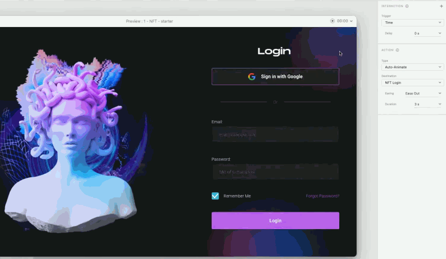Open the Type dropdown showing Auto-Animate
Image resolution: width=446 pixels, height=259 pixels.
[x=412, y=67]
